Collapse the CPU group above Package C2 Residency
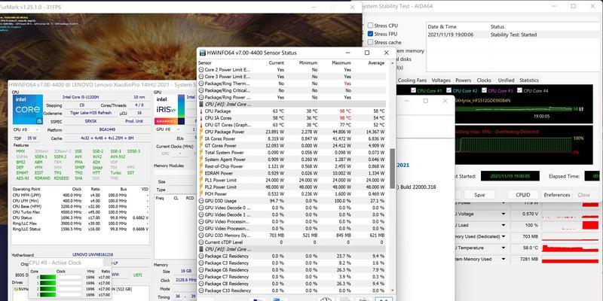This screenshot has height=301, width=603. pyautogui.click(x=201, y=249)
